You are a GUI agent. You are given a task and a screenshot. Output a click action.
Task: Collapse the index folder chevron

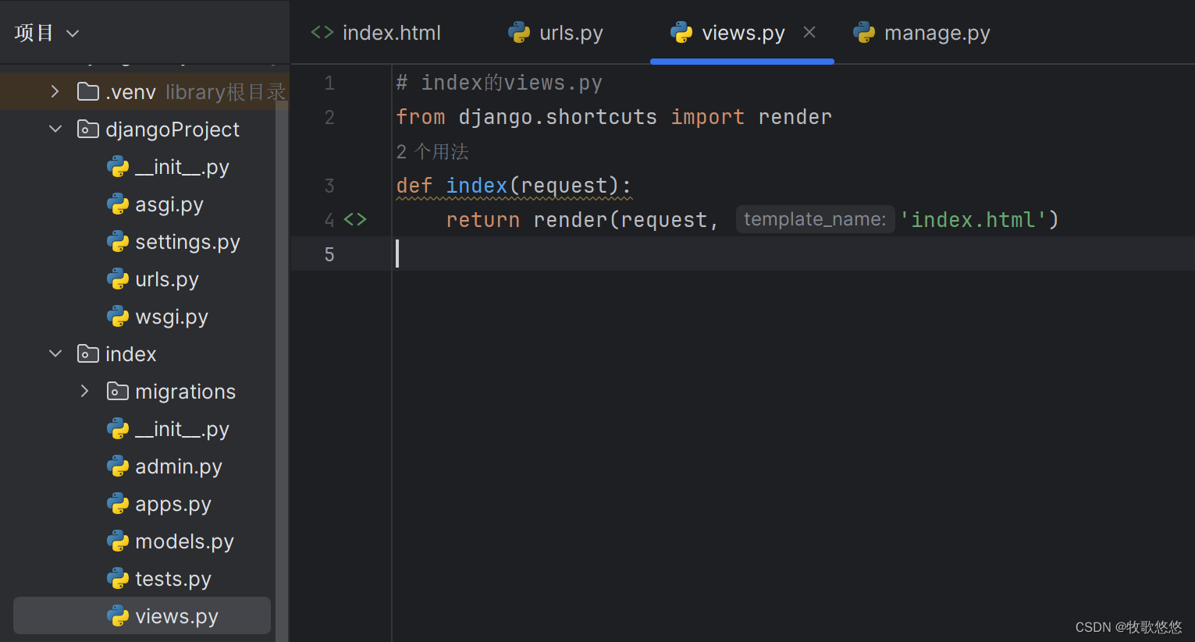coord(55,353)
